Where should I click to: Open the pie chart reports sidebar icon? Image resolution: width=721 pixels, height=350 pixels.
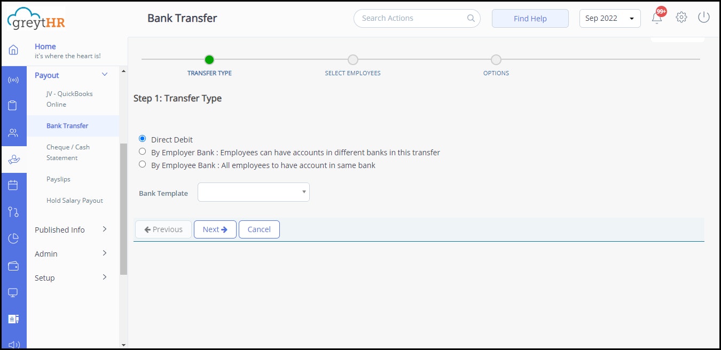pos(13,238)
